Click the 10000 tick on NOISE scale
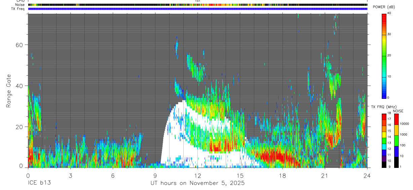The height and width of the screenshot is (190, 413). coord(405,124)
